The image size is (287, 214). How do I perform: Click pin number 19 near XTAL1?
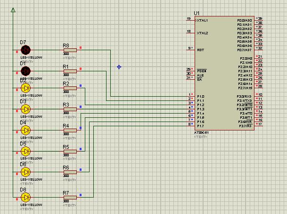pyautogui.click(x=189, y=18)
